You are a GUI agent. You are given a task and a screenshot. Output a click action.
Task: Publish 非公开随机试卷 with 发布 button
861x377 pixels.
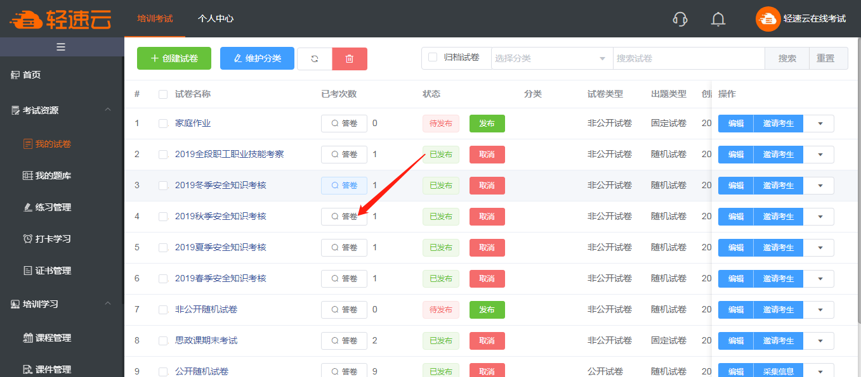(x=487, y=310)
